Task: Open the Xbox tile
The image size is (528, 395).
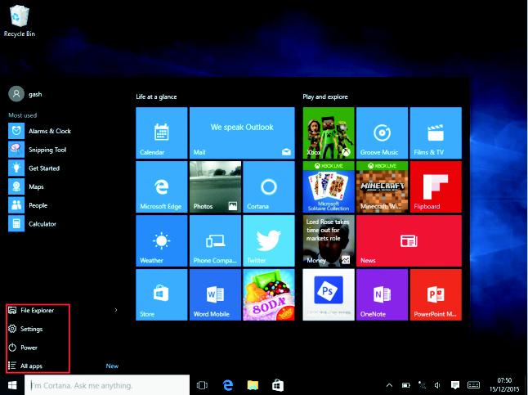Action: pyautogui.click(x=329, y=132)
